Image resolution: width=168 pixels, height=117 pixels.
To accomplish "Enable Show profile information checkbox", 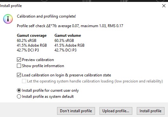I will coord(19,66).
